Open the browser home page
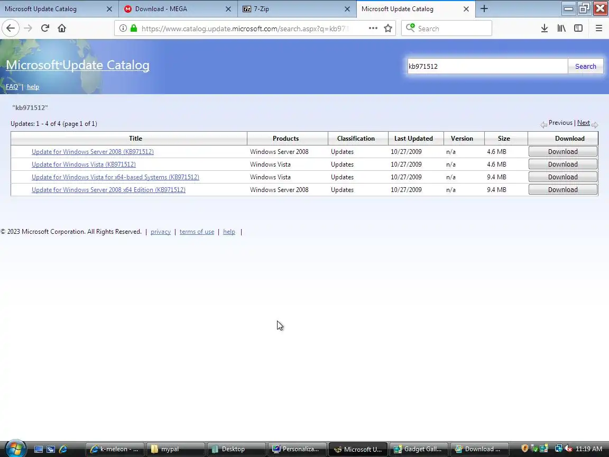 click(x=62, y=29)
